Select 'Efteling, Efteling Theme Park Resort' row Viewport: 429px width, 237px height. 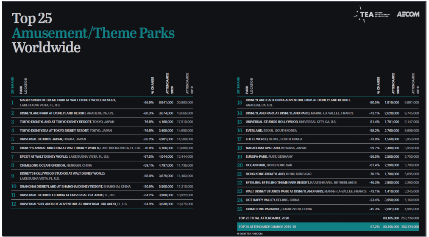coord(301,183)
